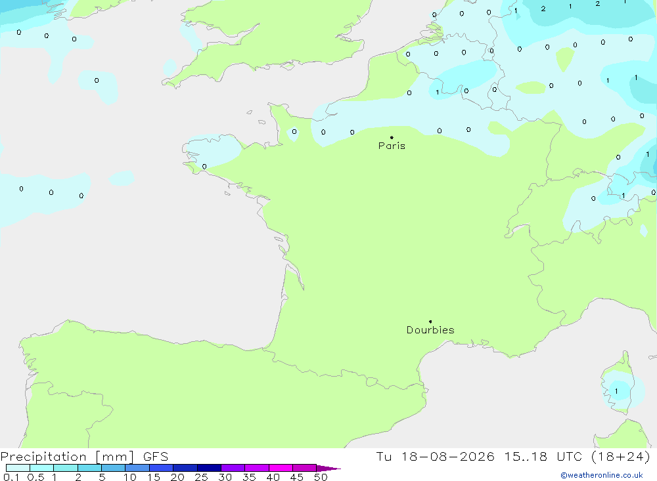Pick the 30–35 mm purple legend swatch
Screen dimensions: 657x481
coord(233,468)
